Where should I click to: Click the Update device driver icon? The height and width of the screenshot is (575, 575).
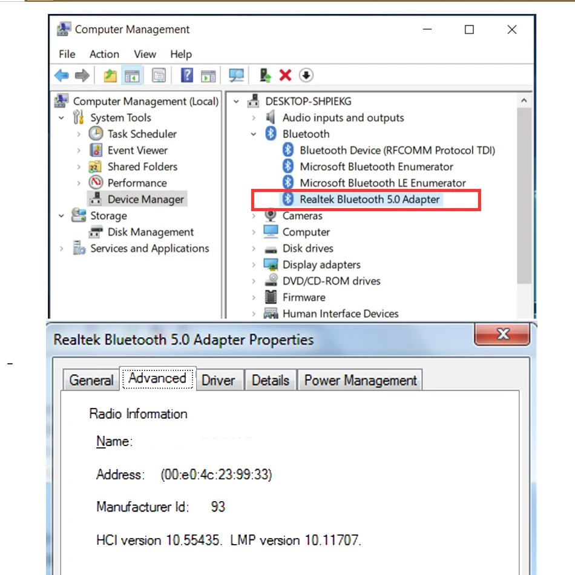click(265, 76)
